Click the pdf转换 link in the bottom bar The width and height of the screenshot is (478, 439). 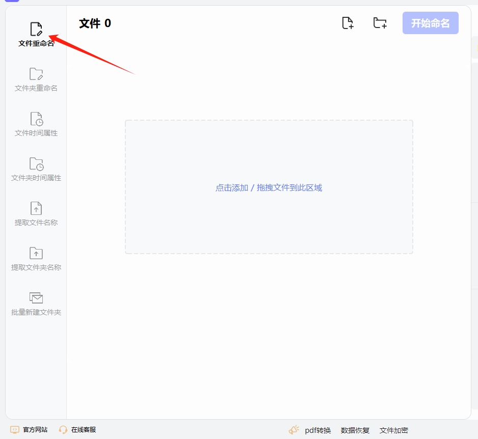(318, 430)
